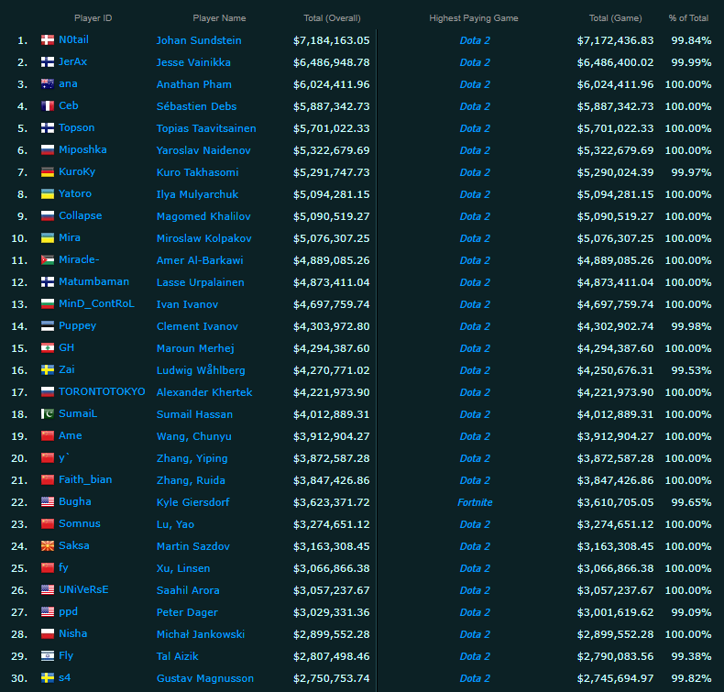Open the TORONTOTOKYO player ID link
The width and height of the screenshot is (724, 692).
point(102,391)
